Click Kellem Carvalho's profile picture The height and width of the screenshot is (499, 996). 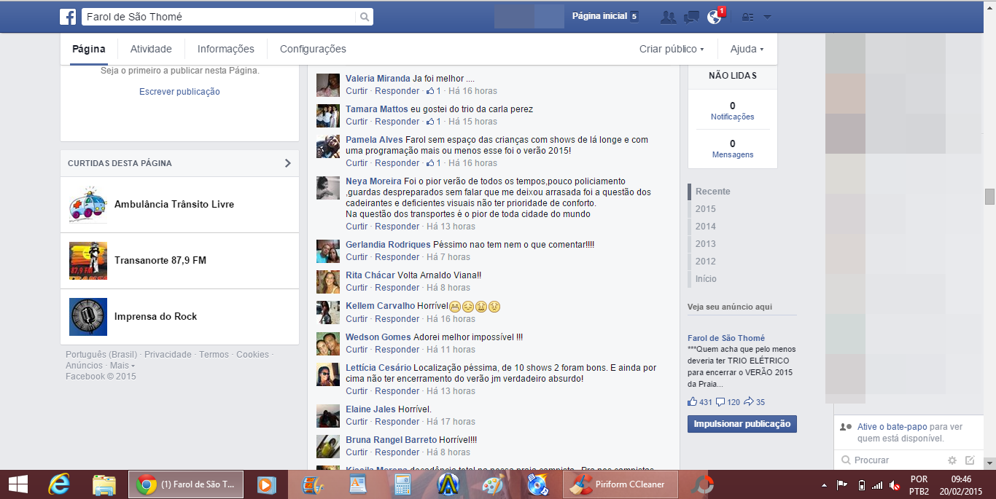(x=328, y=313)
